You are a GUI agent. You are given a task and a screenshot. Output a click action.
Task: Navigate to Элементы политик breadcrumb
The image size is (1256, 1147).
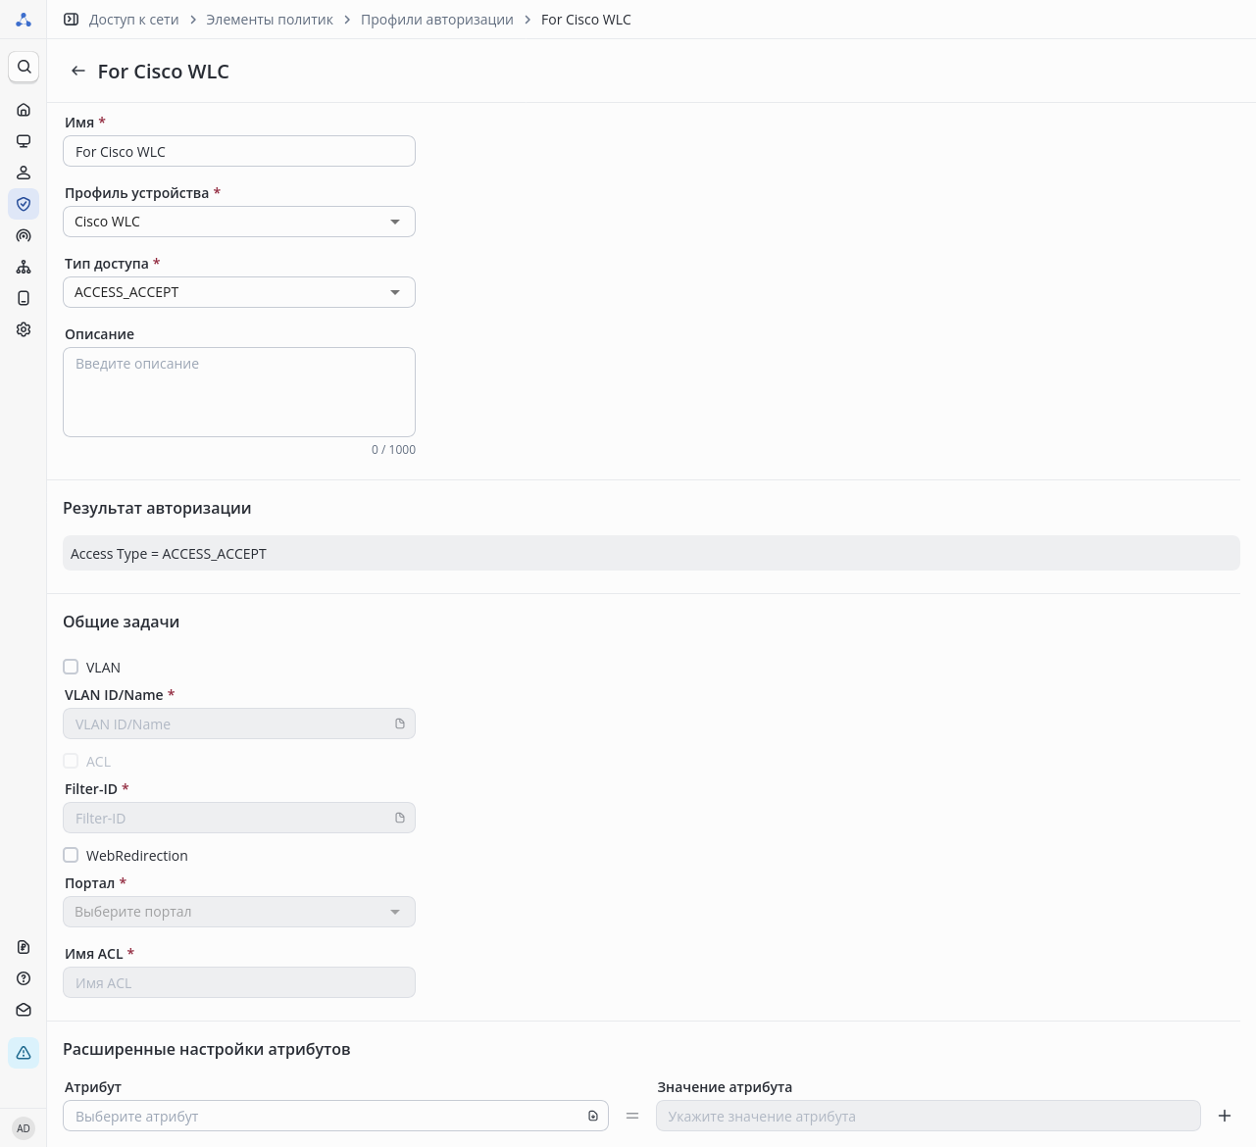tap(270, 20)
